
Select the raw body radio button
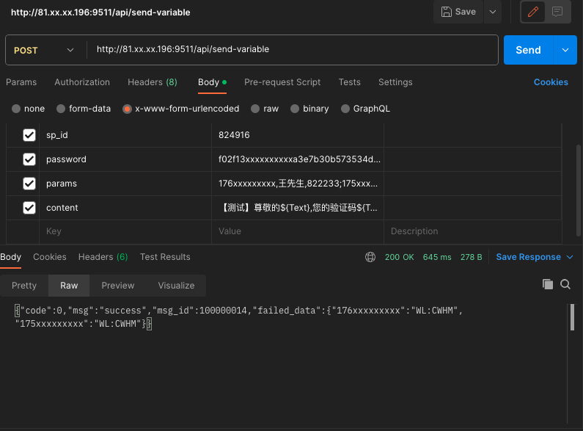click(x=255, y=109)
